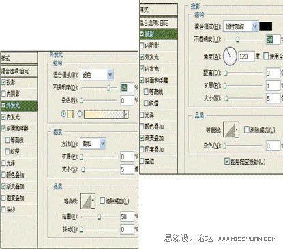Click the black shadow color swatch
The image size is (283, 249).
pos(266,27)
